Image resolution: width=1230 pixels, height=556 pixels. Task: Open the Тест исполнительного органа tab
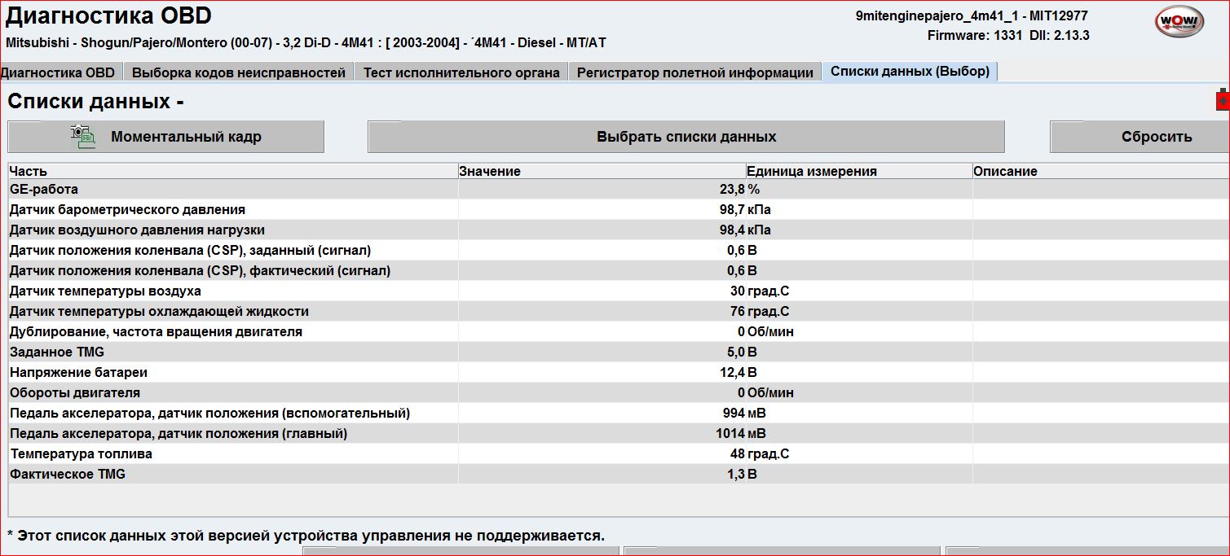point(461,72)
